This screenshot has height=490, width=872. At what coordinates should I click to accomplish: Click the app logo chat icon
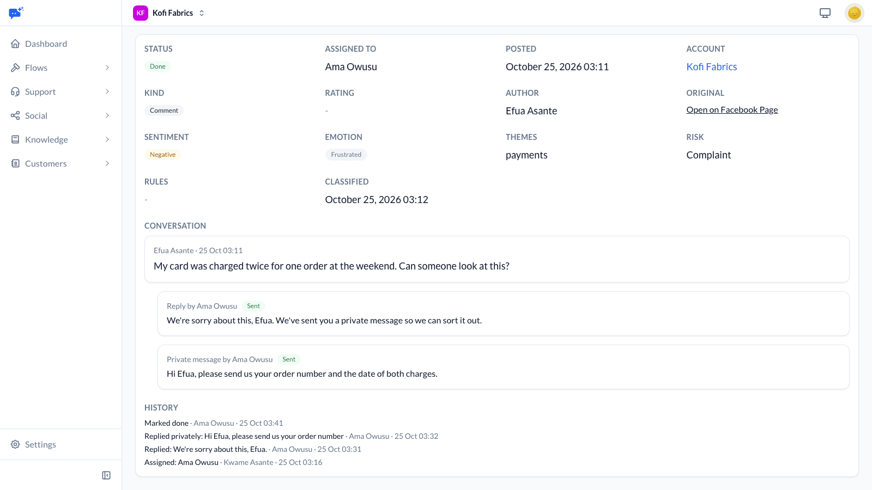coord(16,13)
